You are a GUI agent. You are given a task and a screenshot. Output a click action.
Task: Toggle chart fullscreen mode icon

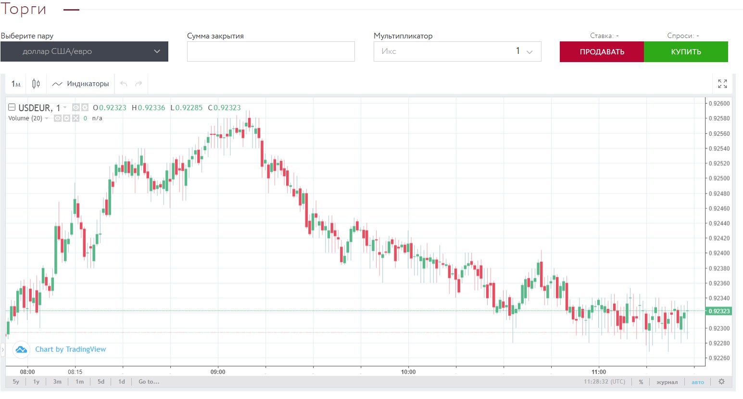coord(722,84)
